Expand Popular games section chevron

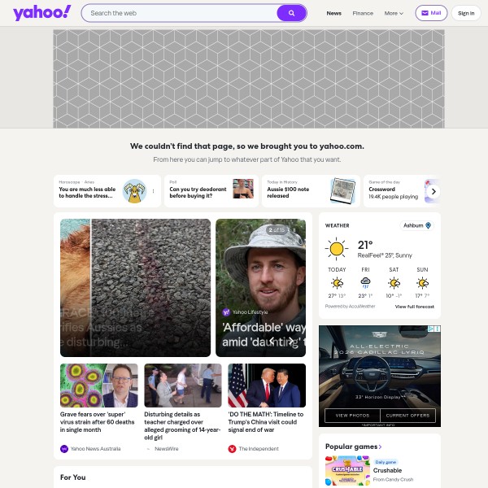380,447
